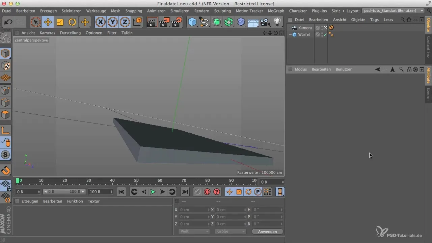Open the Layout dropdown psd-tuts_Standart
The image size is (432, 243).
point(393,11)
